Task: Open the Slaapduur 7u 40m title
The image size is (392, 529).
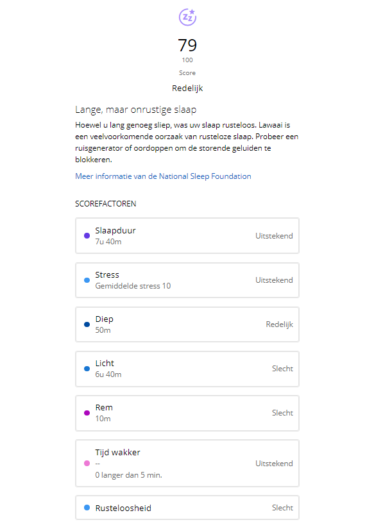Action: click(115, 231)
